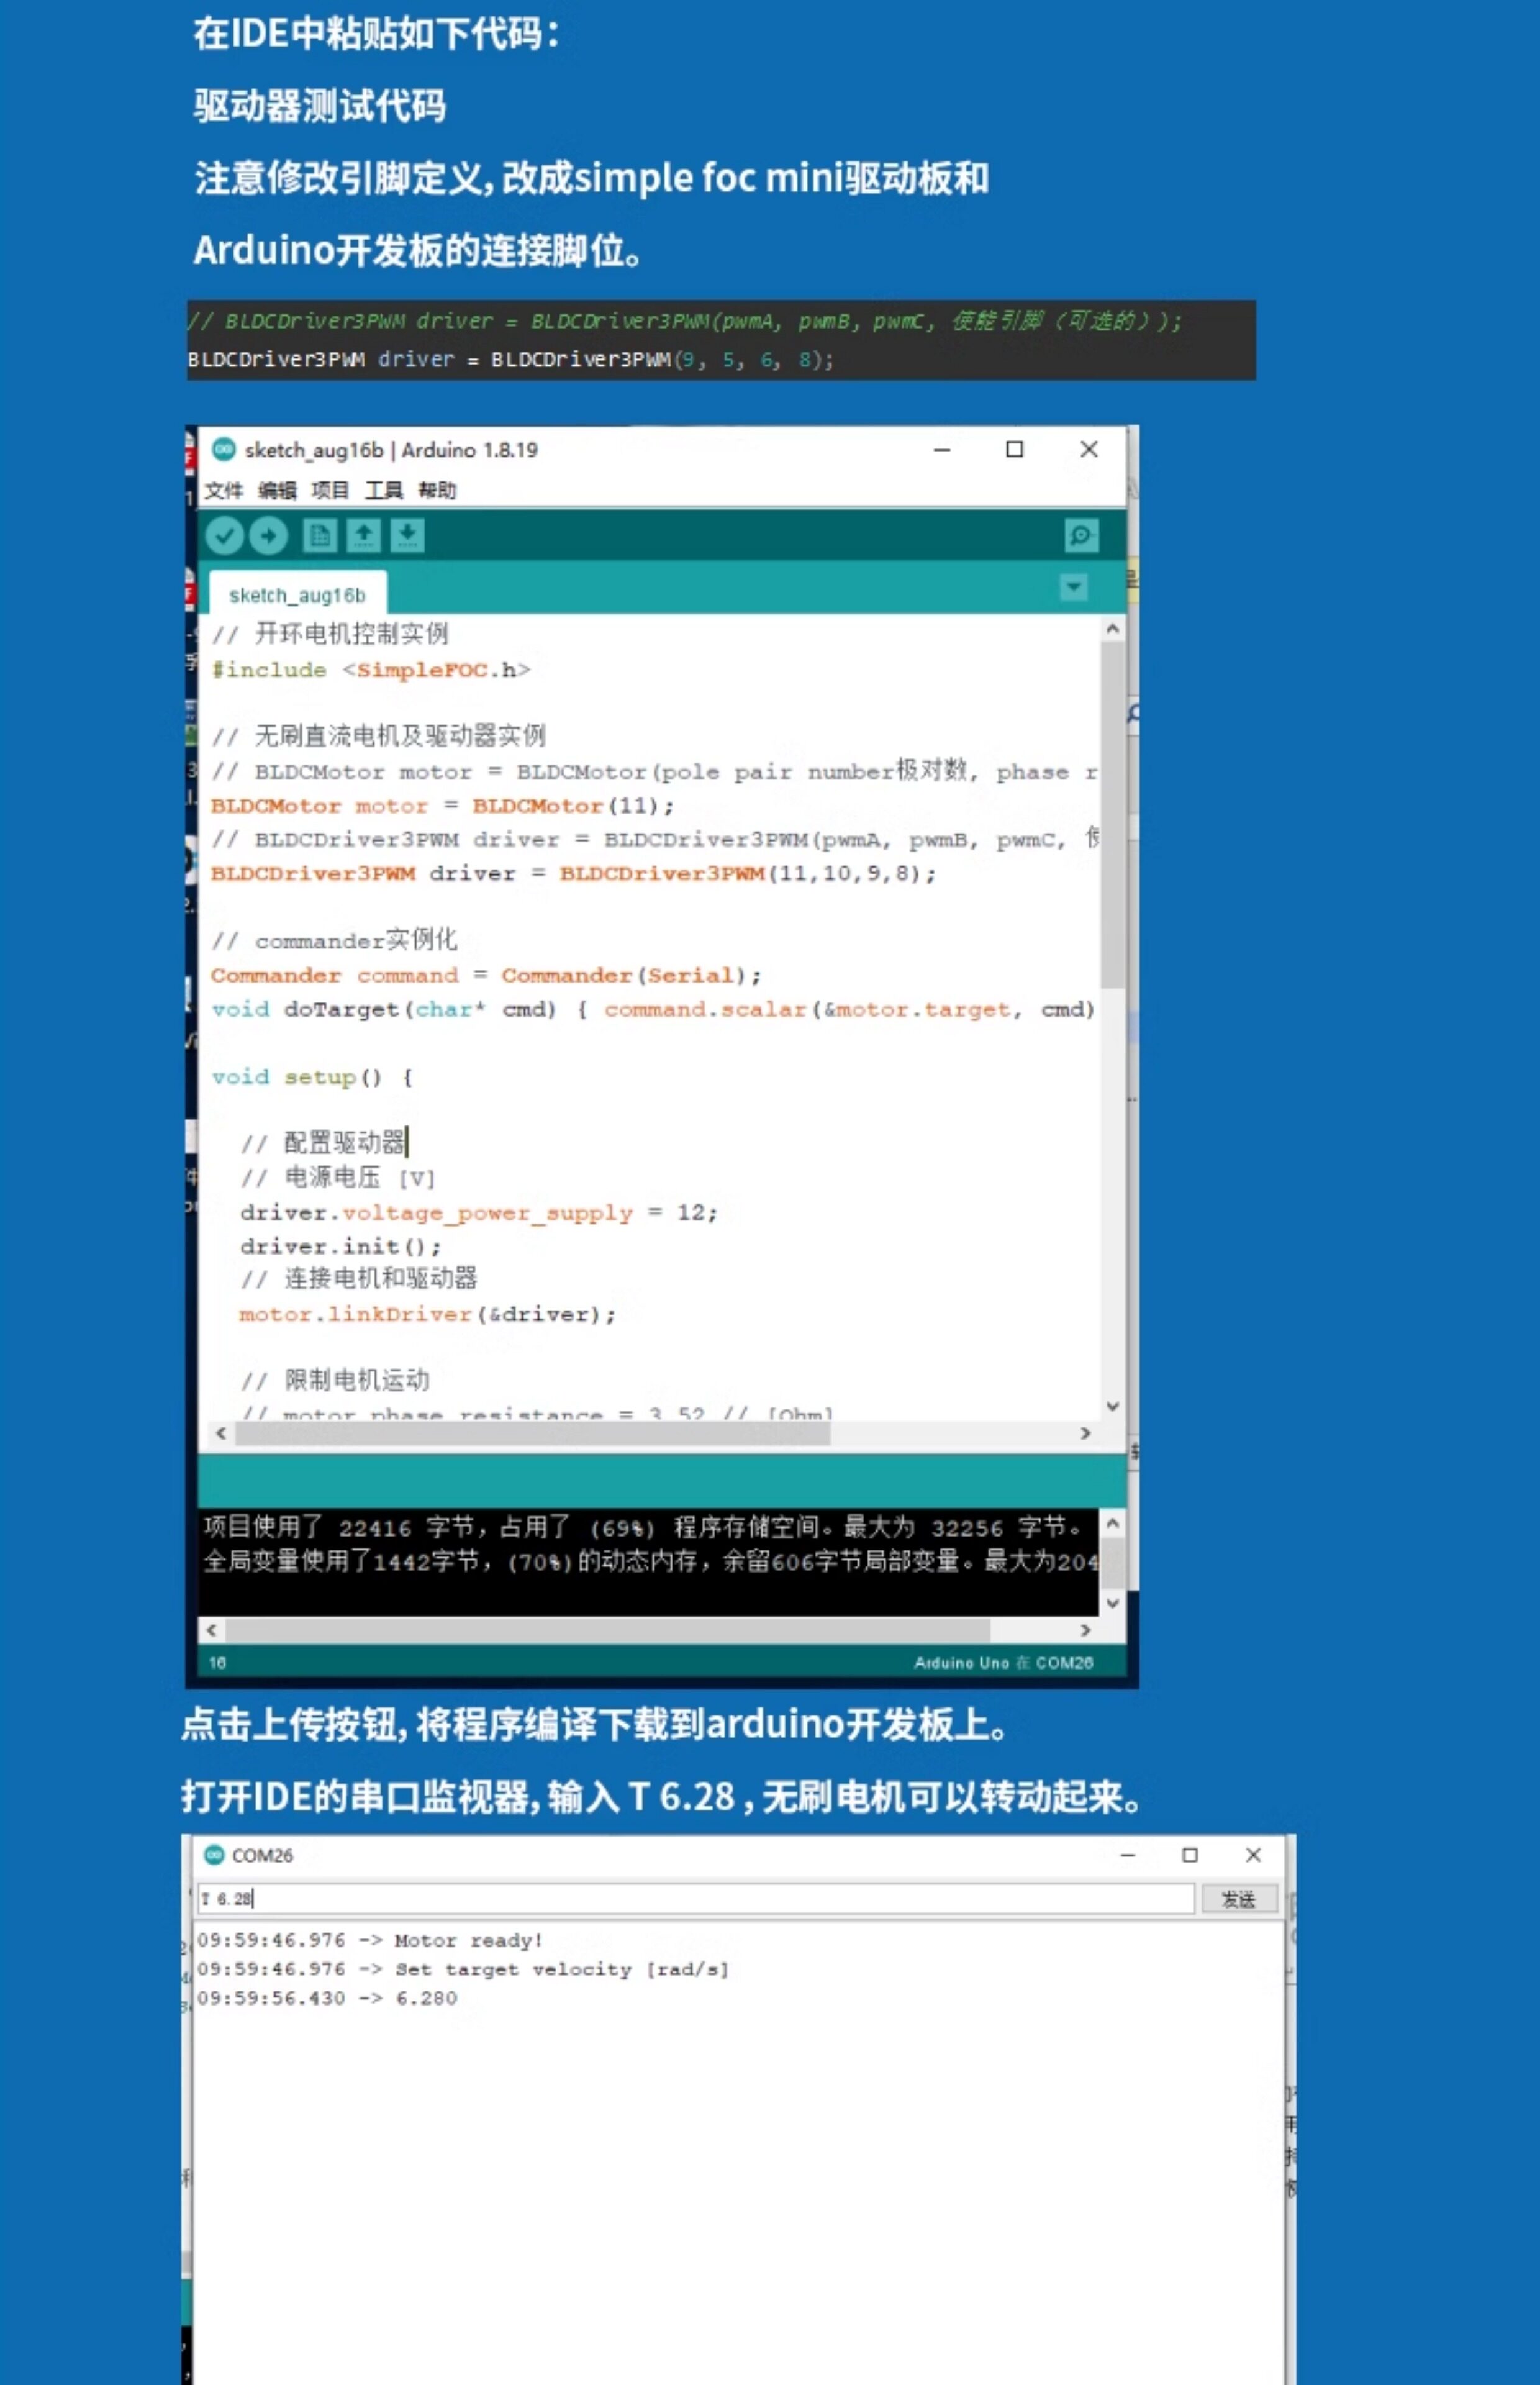Click the '// 开环电机控制实例' comment line
Screen dimensions: 1540x2385
pos(330,633)
